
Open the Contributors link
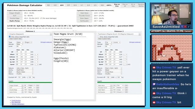click(x=16, y=101)
